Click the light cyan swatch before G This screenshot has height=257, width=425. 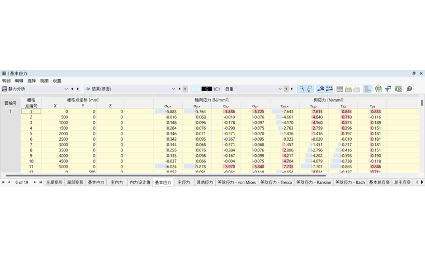(x=196, y=89)
